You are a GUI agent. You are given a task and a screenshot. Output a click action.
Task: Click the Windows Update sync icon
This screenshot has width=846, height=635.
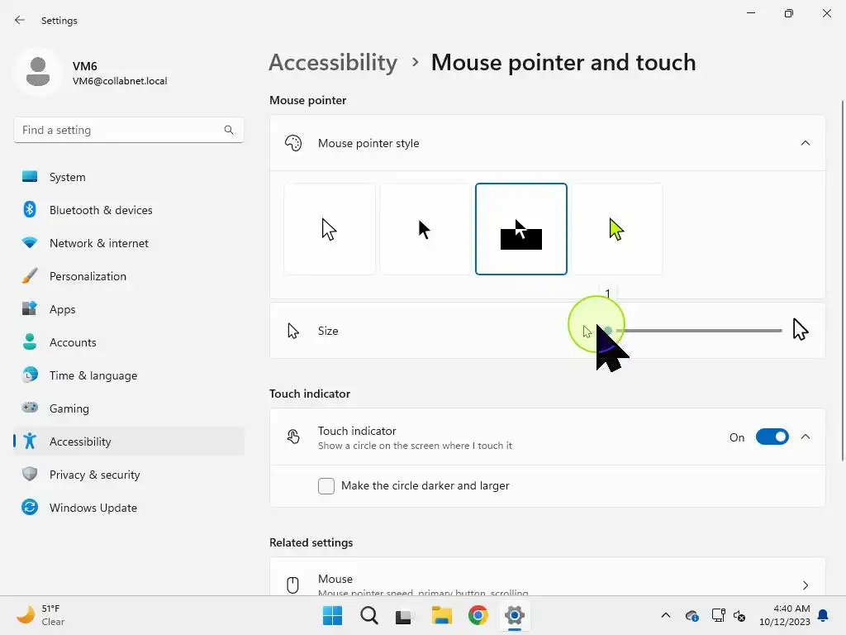tap(30, 507)
